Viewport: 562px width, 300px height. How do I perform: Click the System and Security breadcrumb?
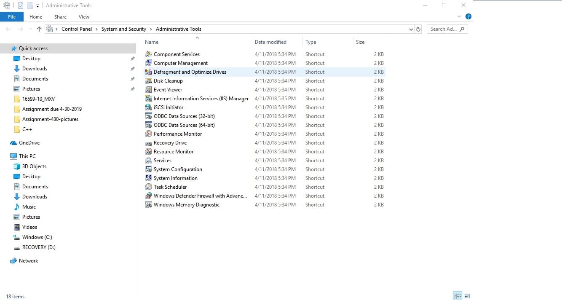pyautogui.click(x=123, y=29)
